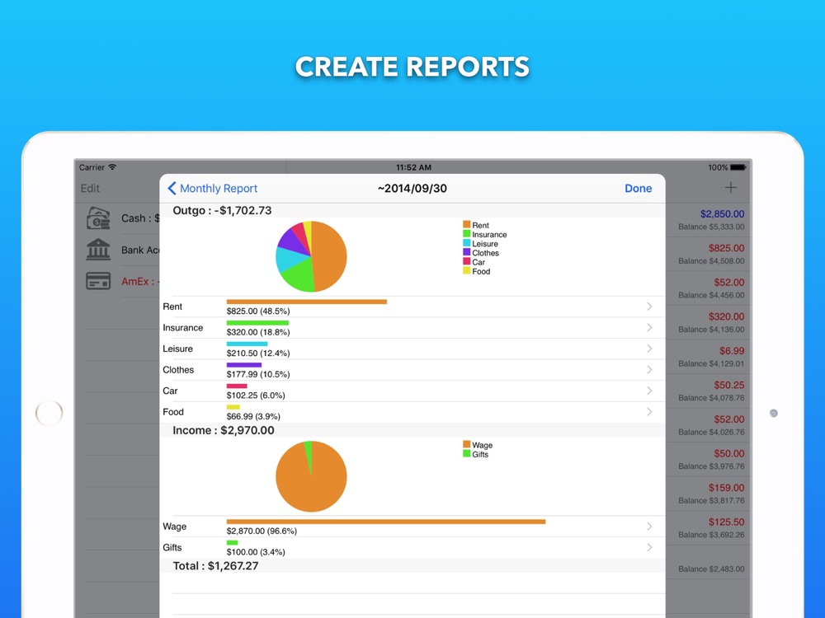
Task: Tap the battery indicator icon
Action: click(738, 167)
